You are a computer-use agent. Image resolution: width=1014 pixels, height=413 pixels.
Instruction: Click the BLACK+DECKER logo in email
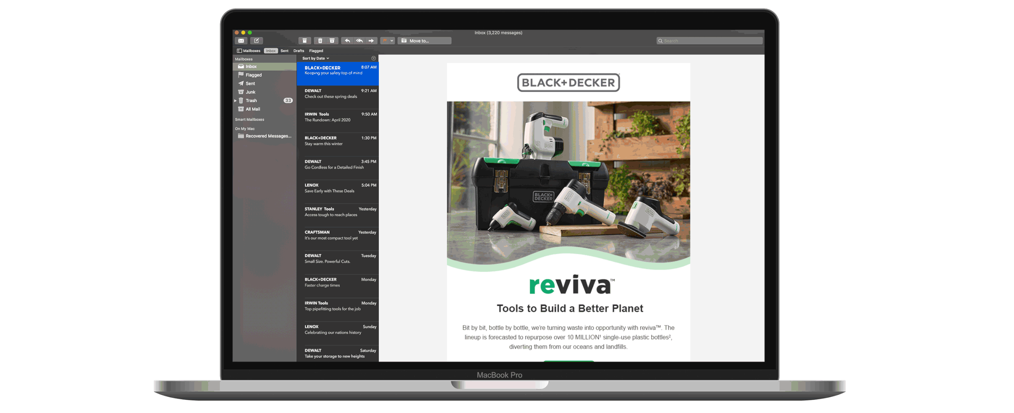click(x=568, y=83)
